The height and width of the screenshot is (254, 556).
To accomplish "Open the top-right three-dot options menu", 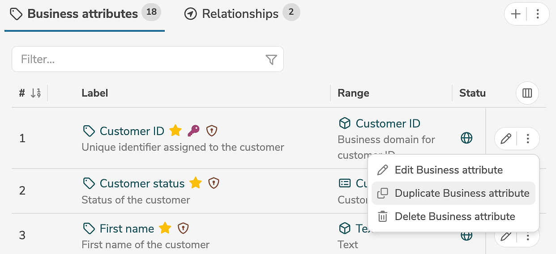I will click(538, 14).
